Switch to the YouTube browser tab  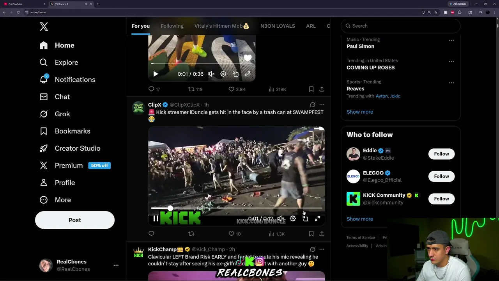click(x=24, y=4)
